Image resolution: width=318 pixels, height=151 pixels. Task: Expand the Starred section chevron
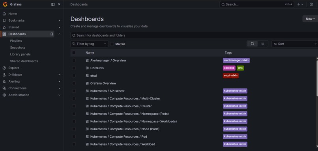tap(59, 27)
